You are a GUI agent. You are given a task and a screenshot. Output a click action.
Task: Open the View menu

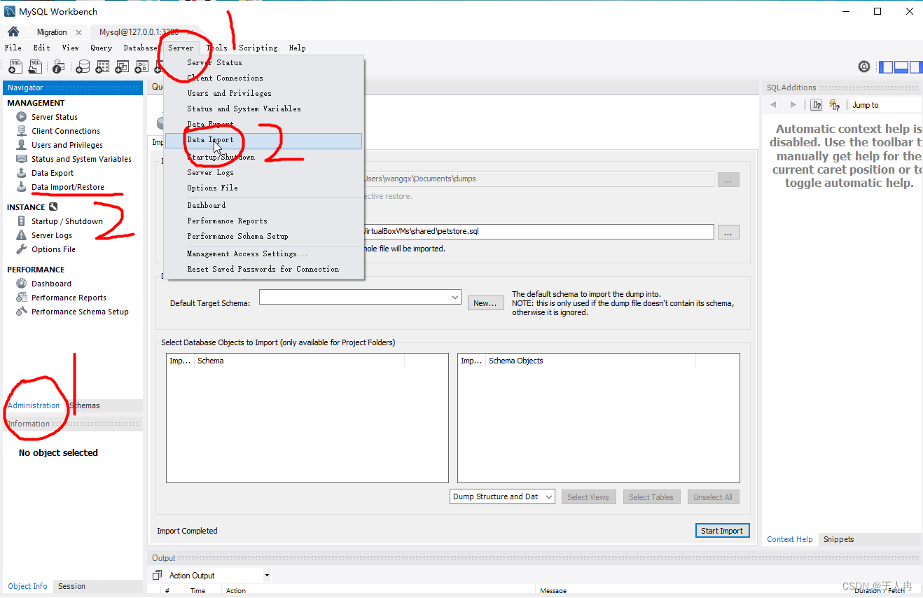(71, 48)
